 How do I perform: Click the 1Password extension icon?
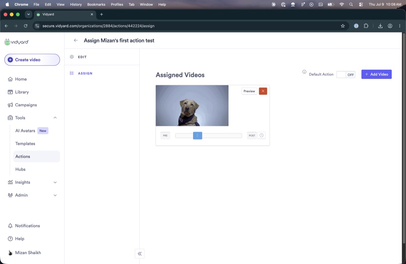(356, 26)
